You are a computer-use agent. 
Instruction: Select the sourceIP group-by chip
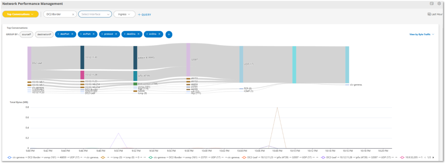tap(27, 34)
